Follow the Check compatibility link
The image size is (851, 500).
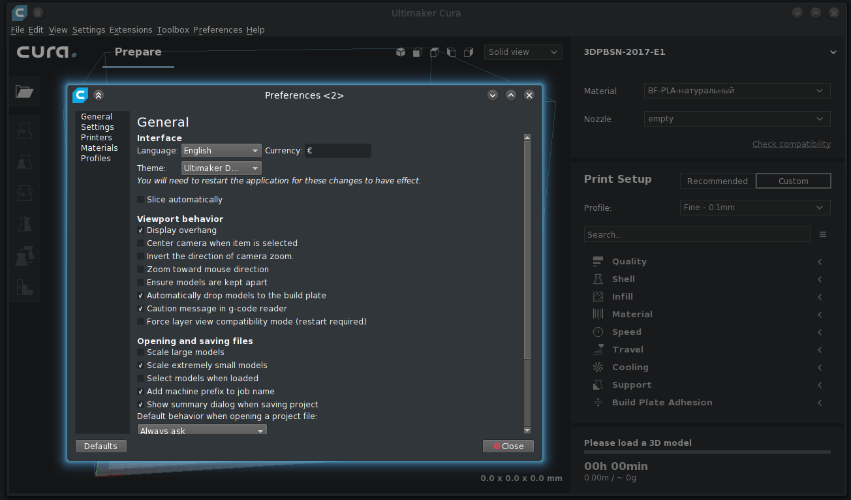click(x=792, y=144)
